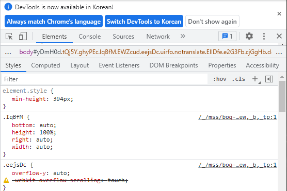Click the scrollbar up arrow in styles pane

tap(282, 77)
